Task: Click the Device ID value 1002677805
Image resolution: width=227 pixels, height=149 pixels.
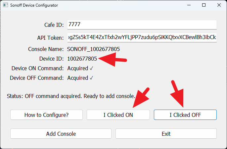Action: pos(82,59)
